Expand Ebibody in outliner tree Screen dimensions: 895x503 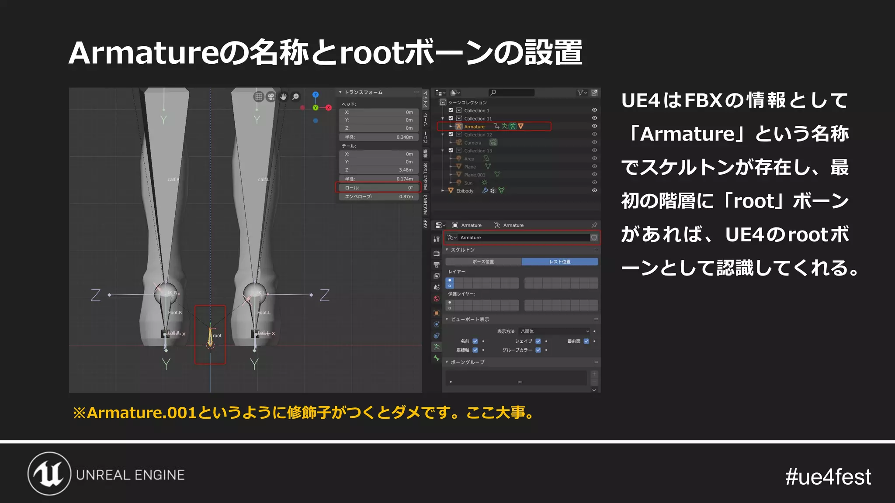443,191
